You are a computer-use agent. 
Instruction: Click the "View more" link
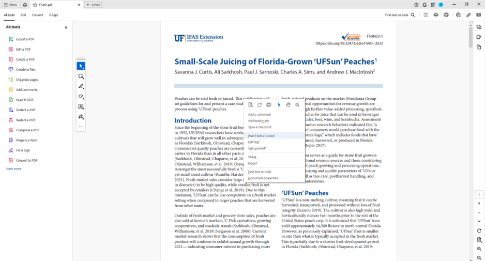14,169
